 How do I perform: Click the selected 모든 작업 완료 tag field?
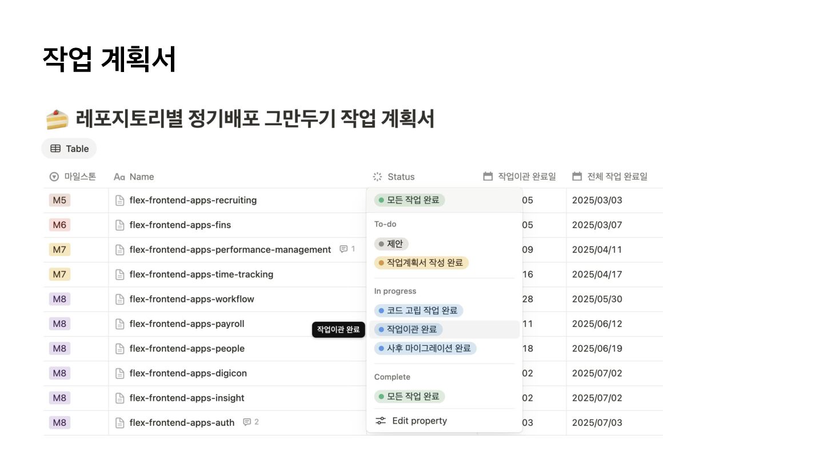[x=409, y=200]
